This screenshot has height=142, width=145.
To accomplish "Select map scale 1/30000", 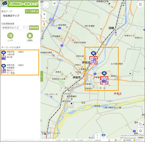I will click(89, 140).
